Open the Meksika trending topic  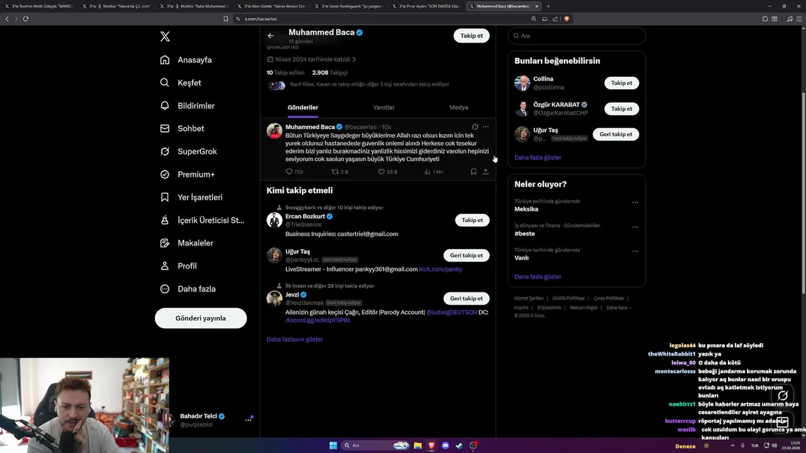[526, 209]
